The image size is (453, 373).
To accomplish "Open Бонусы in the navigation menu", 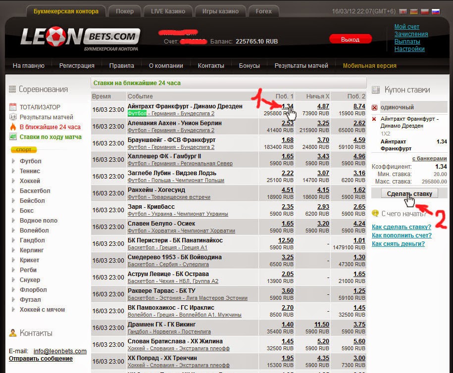I will click(250, 66).
